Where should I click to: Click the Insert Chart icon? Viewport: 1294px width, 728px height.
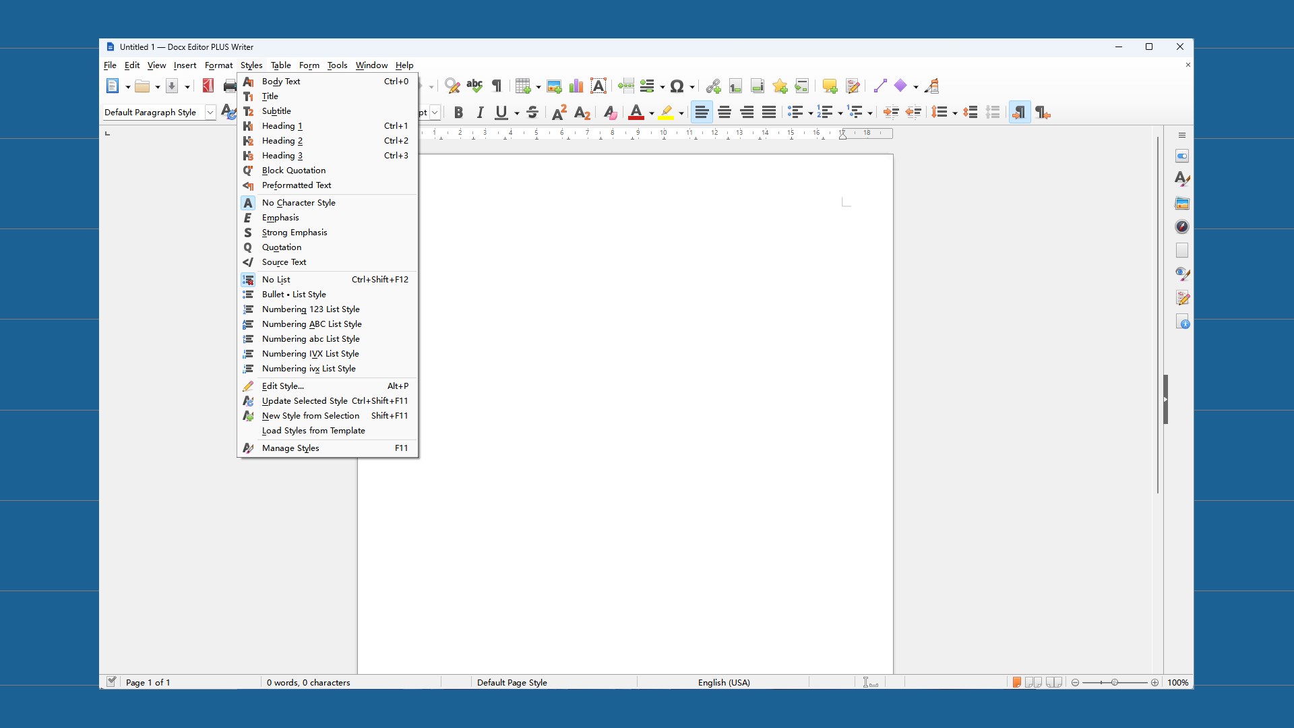[576, 86]
